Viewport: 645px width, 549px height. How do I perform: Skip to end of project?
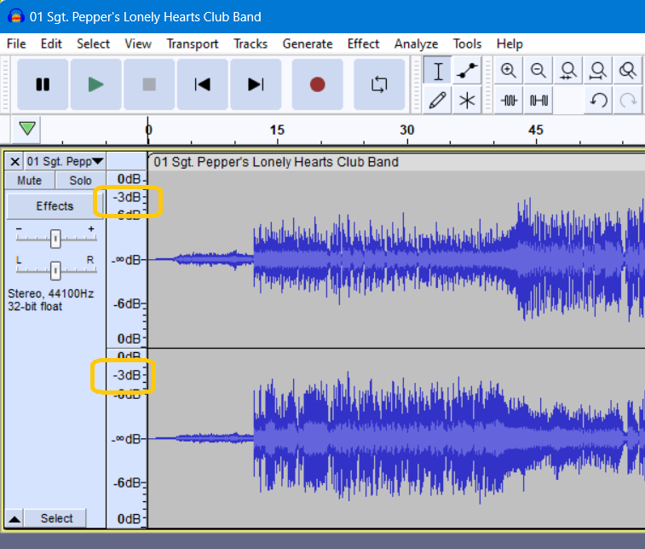click(x=256, y=84)
